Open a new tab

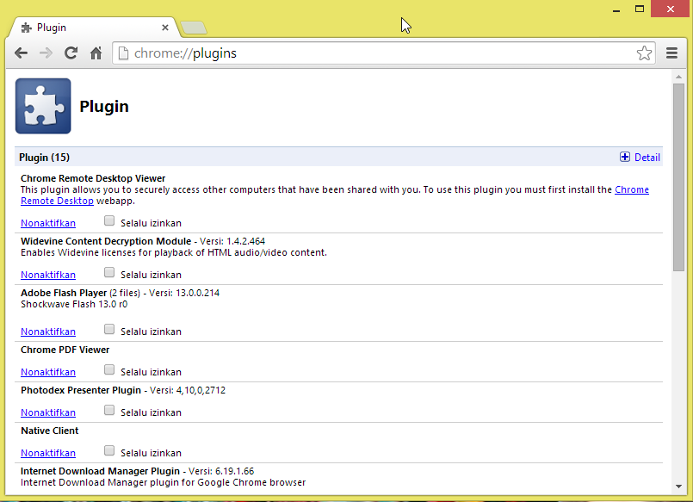(194, 28)
